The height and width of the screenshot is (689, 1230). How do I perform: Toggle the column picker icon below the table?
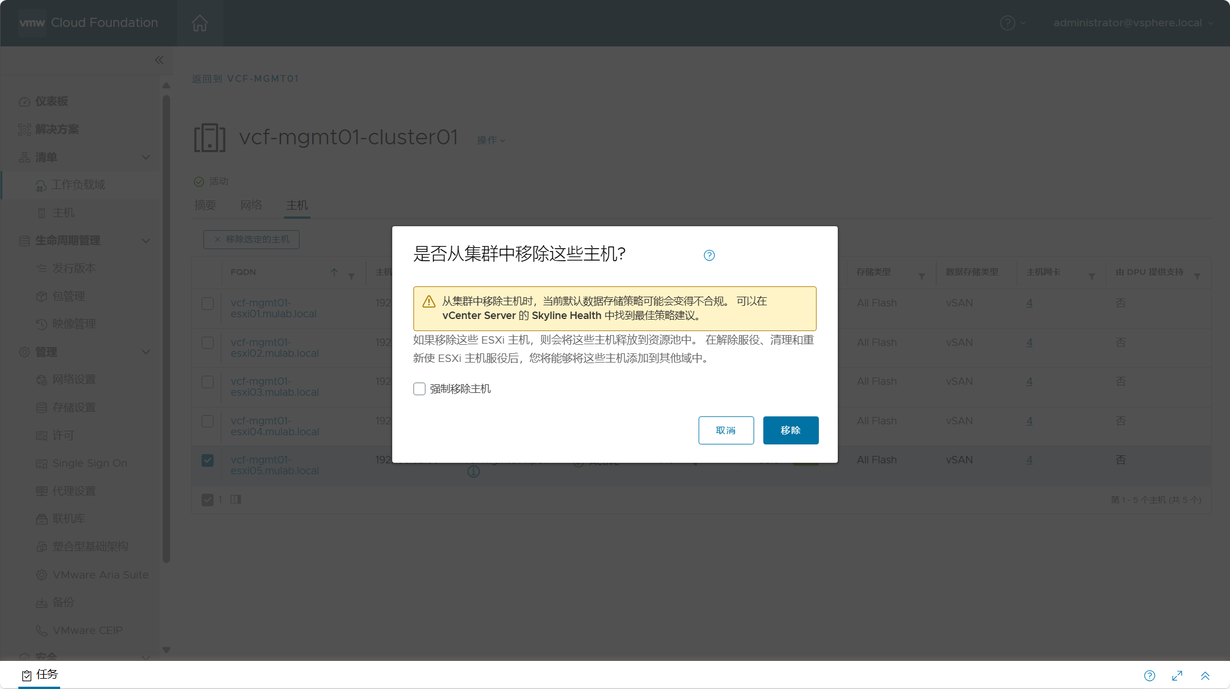[236, 499]
